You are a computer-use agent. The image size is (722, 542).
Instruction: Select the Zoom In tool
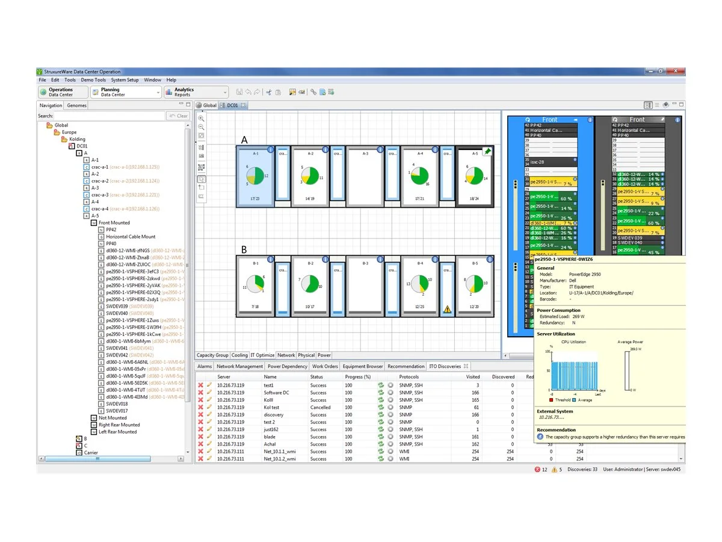pyautogui.click(x=201, y=119)
